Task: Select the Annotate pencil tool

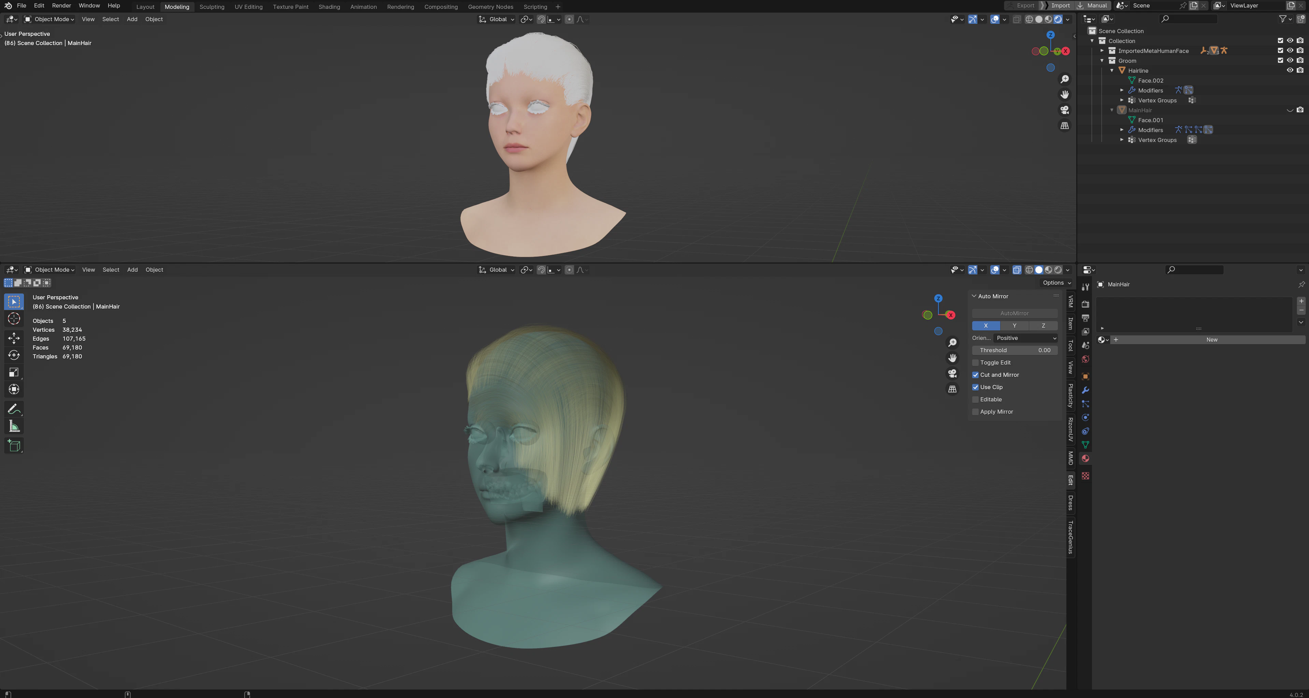Action: (14, 409)
